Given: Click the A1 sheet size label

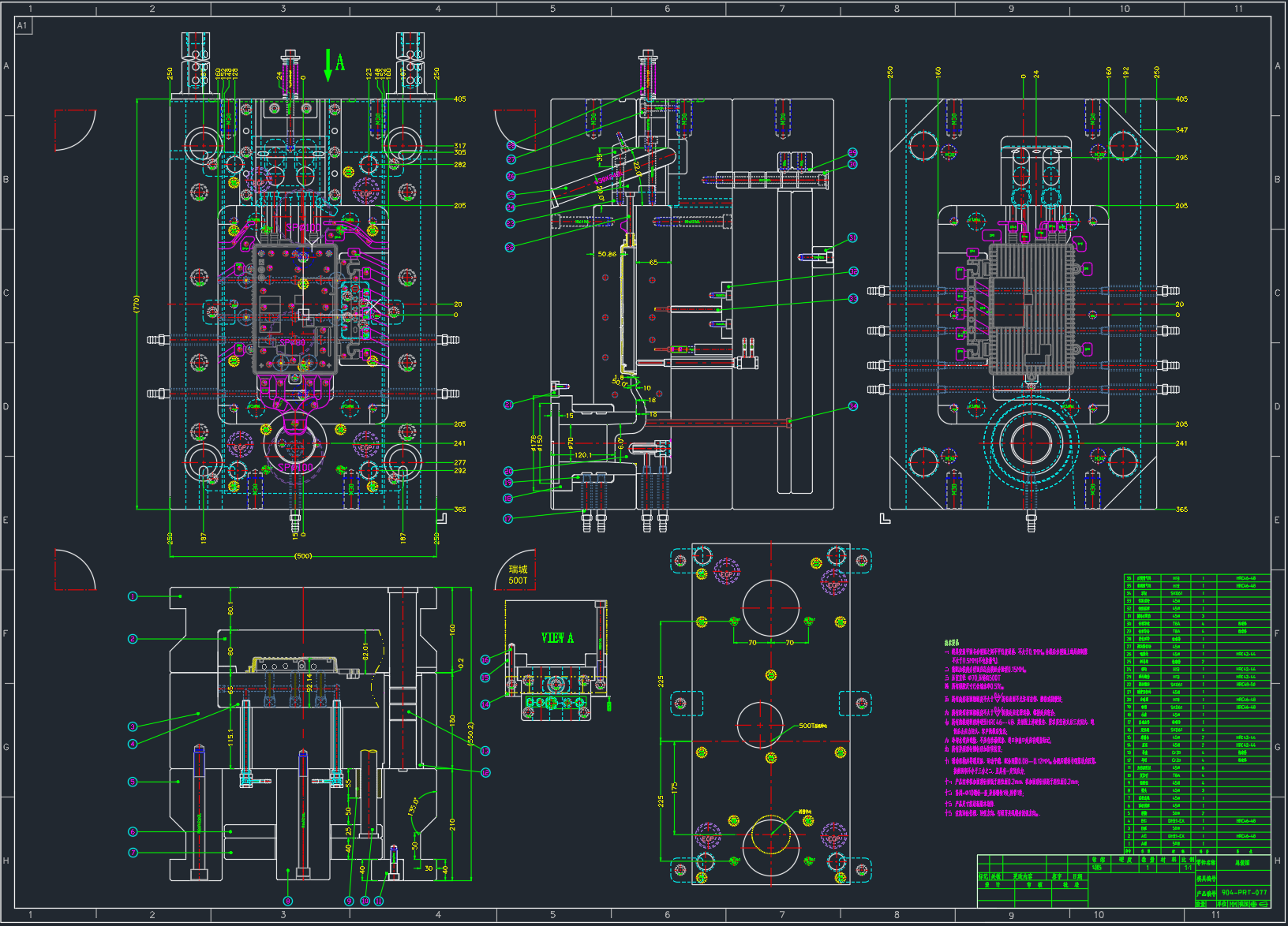Looking at the screenshot, I should click(x=22, y=25).
